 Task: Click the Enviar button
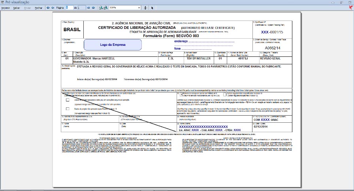click(x=28, y=8)
